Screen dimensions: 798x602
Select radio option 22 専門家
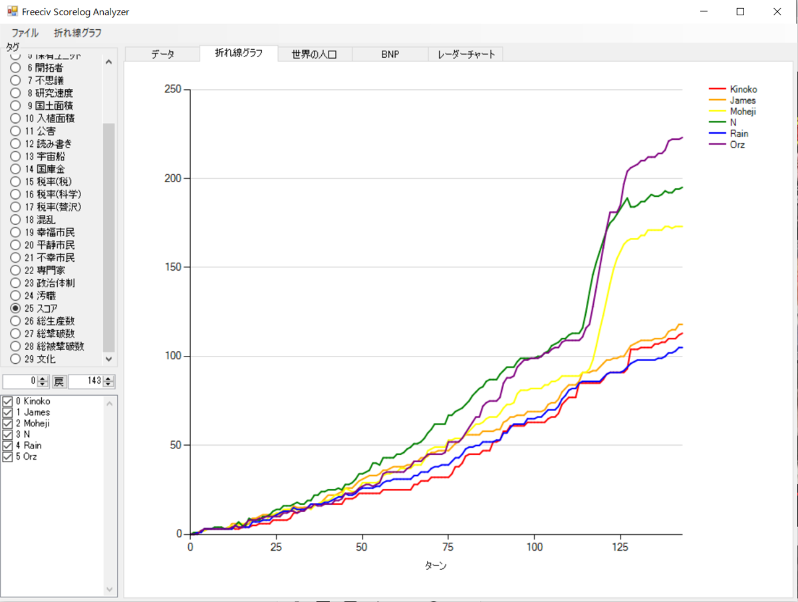pos(39,270)
